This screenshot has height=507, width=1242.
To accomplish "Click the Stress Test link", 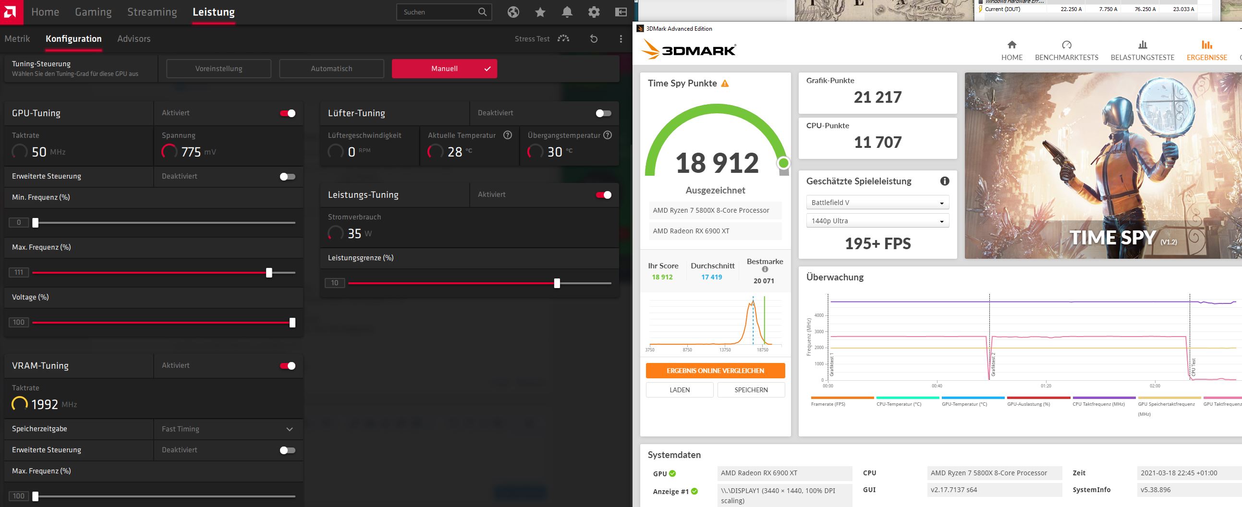I will pos(532,38).
